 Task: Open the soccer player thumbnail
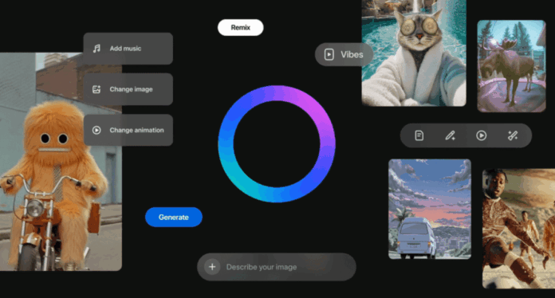point(518,229)
